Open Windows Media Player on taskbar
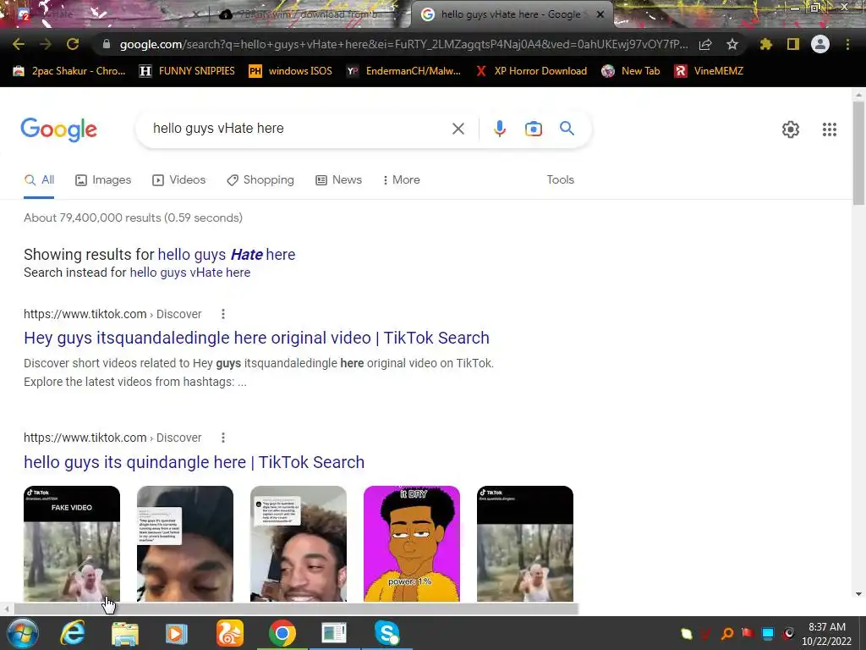Viewport: 866px width, 650px height. [x=176, y=633]
